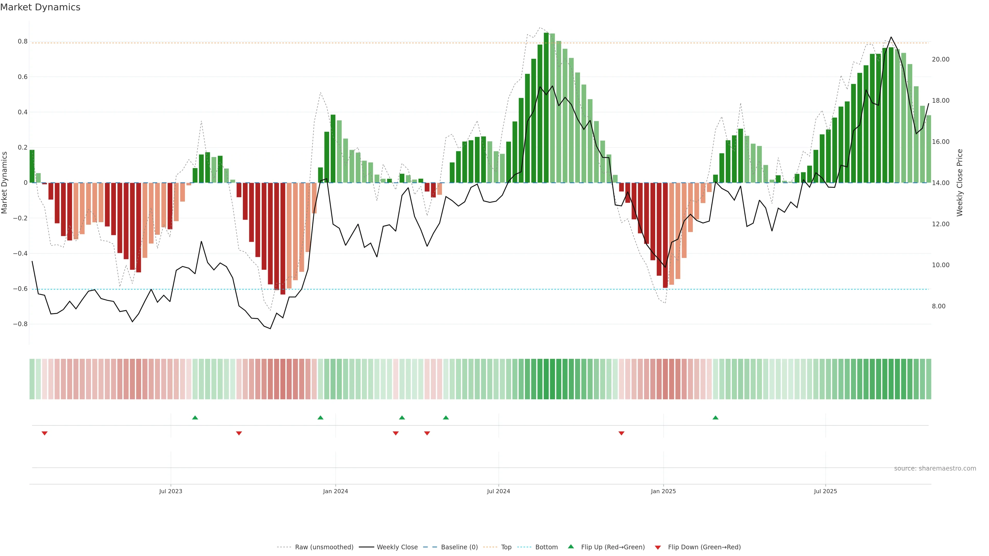Toggle the Weekly Close legend entry
989x556 pixels.
(x=397, y=547)
